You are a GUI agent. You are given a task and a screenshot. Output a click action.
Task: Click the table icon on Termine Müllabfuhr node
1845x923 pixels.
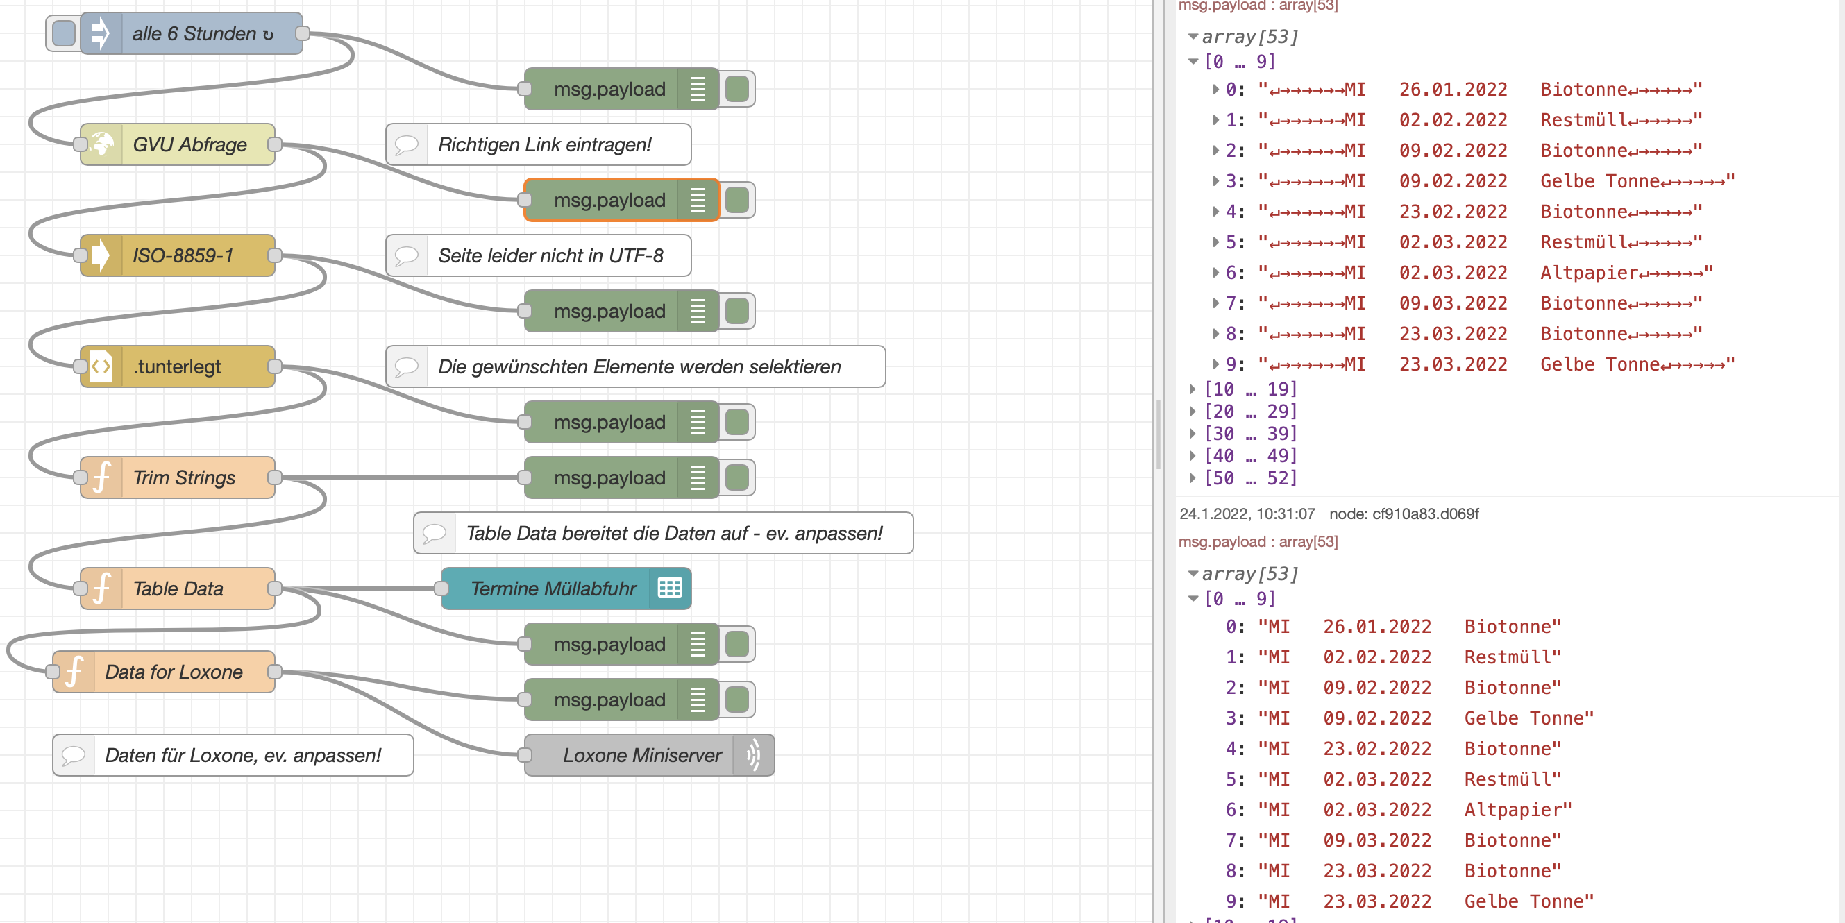pyautogui.click(x=670, y=588)
